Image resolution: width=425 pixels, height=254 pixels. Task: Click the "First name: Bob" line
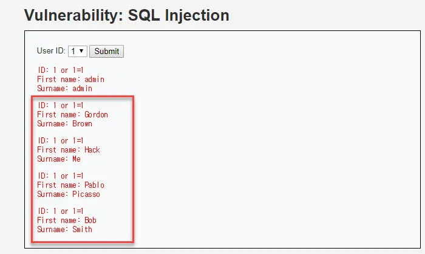click(66, 220)
